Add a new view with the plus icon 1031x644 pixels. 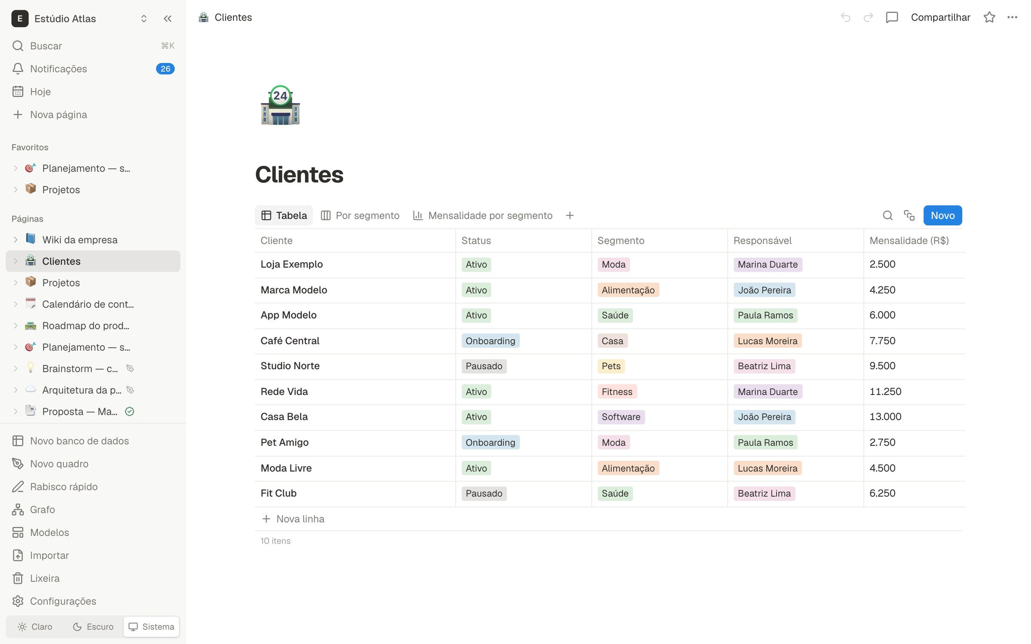(x=570, y=215)
